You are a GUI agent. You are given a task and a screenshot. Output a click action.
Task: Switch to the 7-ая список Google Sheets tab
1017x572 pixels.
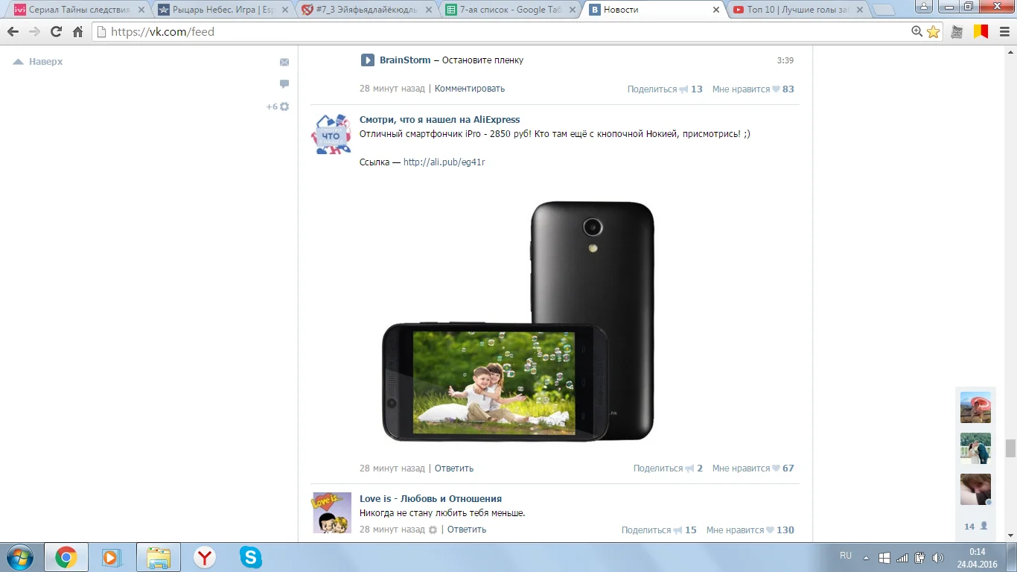coord(510,10)
